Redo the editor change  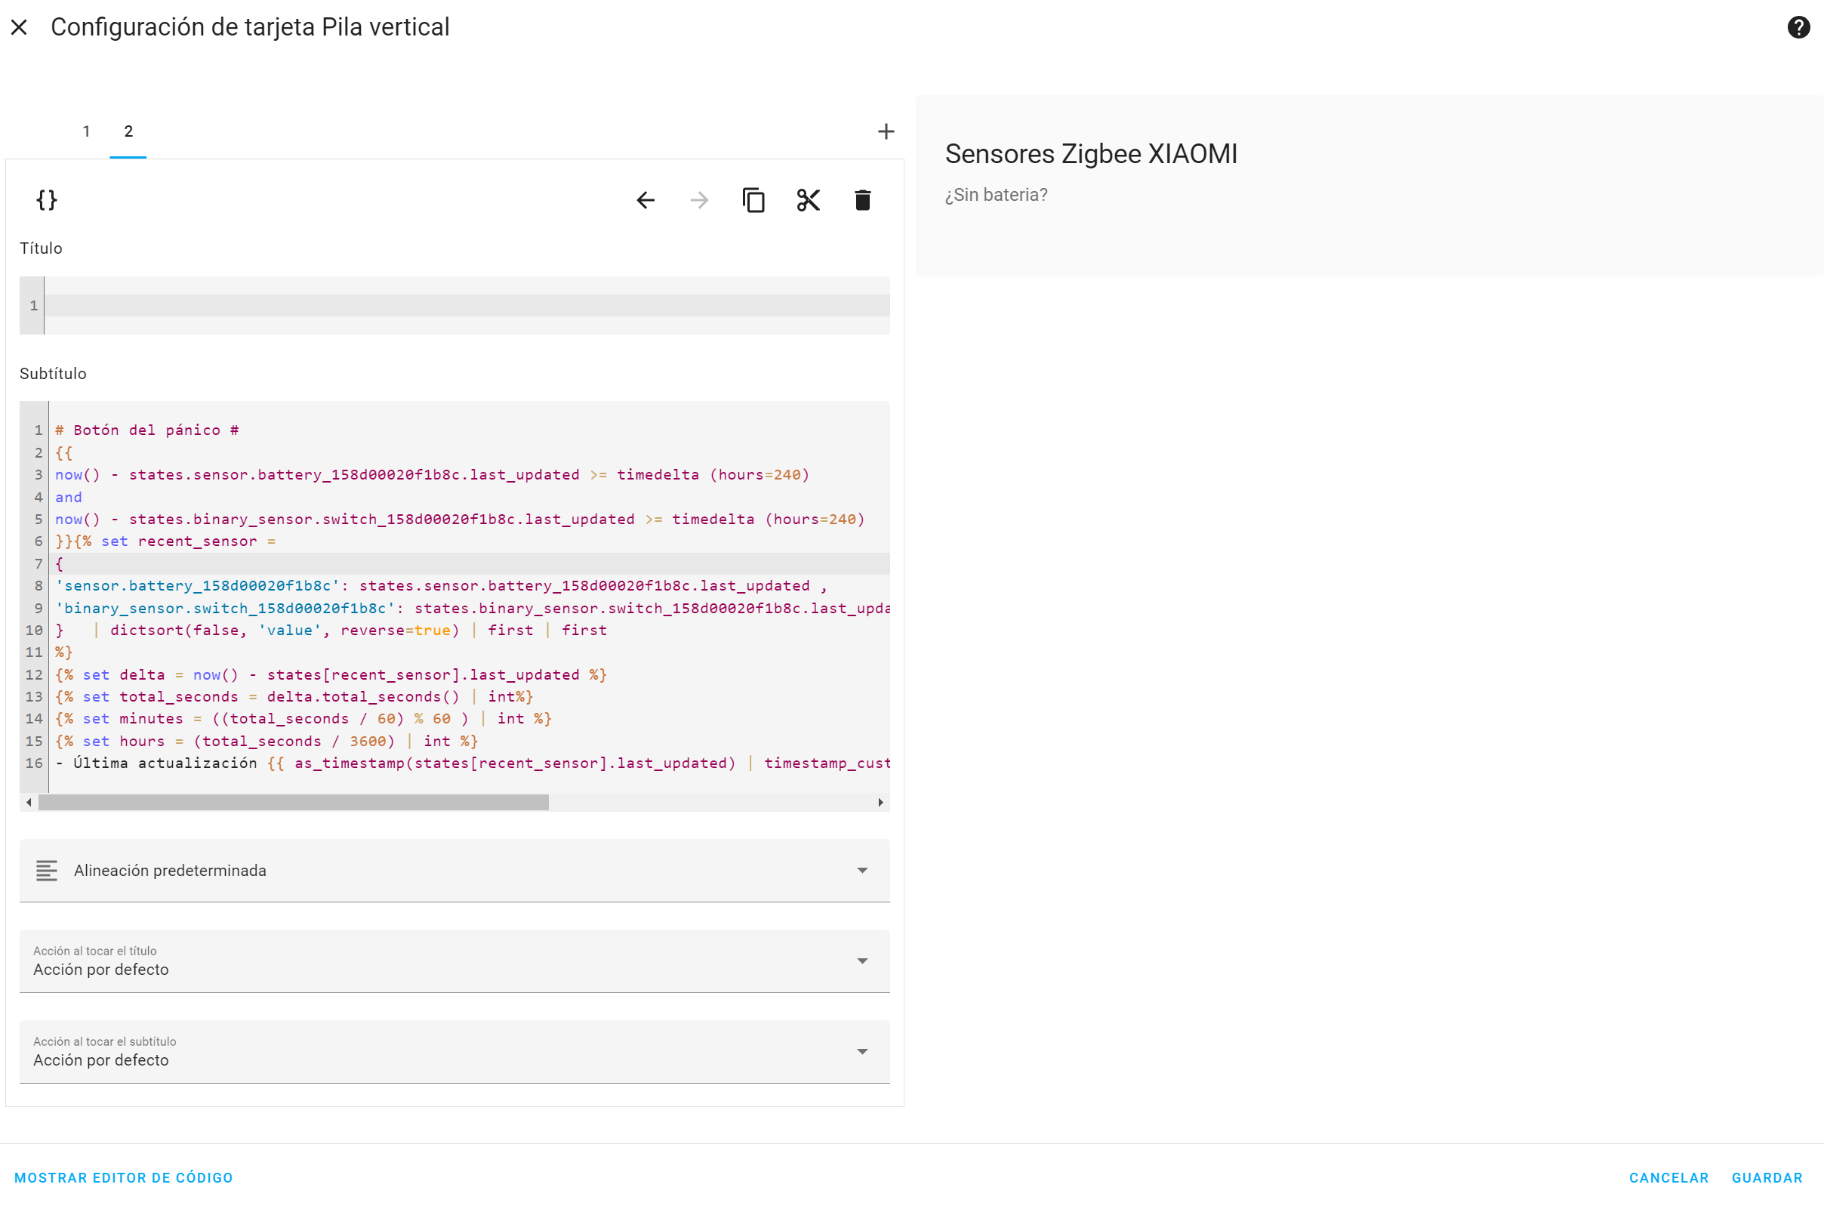coord(699,199)
